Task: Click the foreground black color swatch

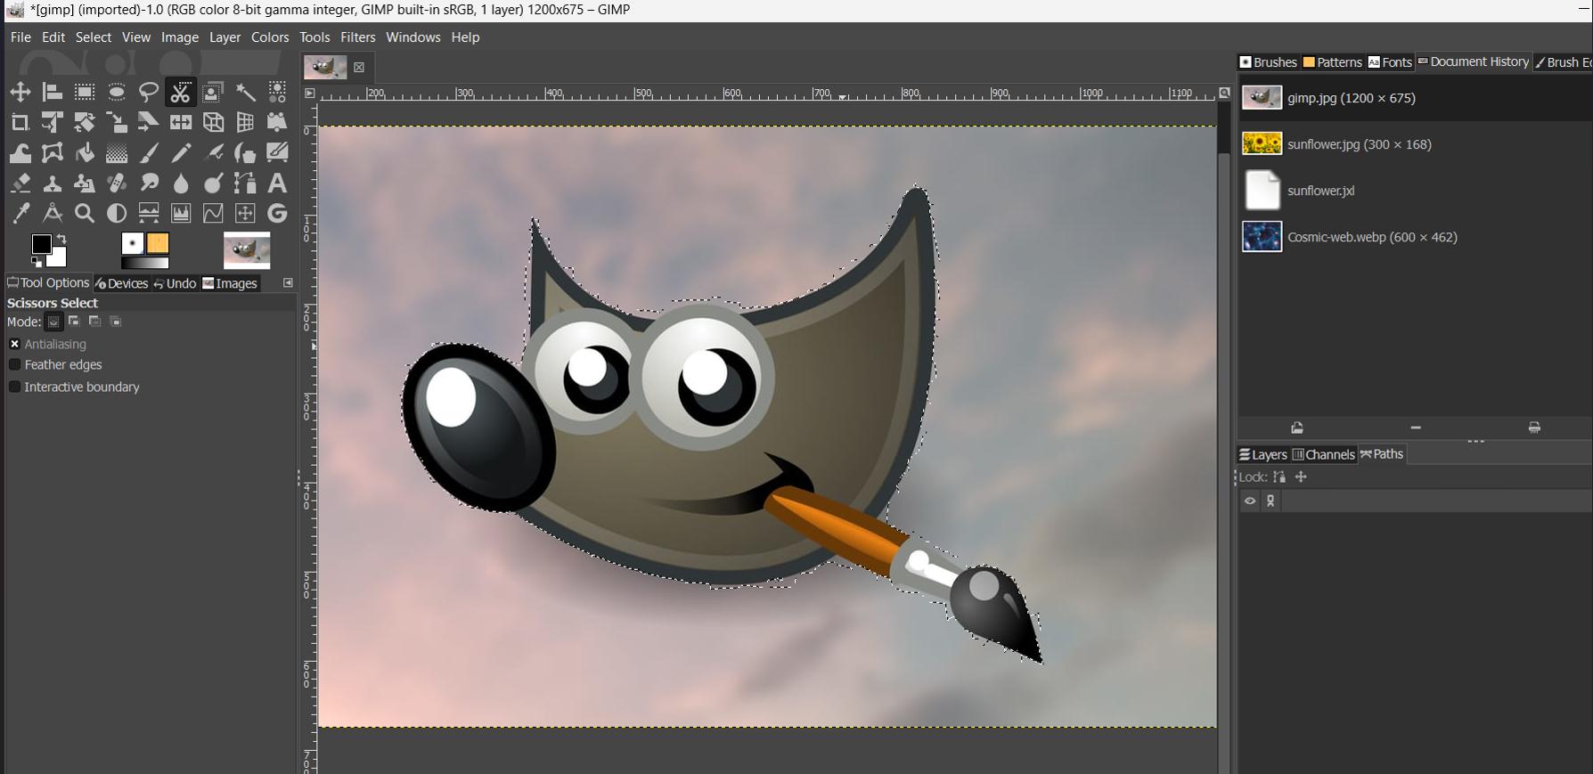Action: (41, 243)
